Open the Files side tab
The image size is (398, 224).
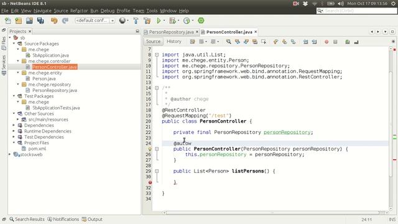tap(4, 44)
